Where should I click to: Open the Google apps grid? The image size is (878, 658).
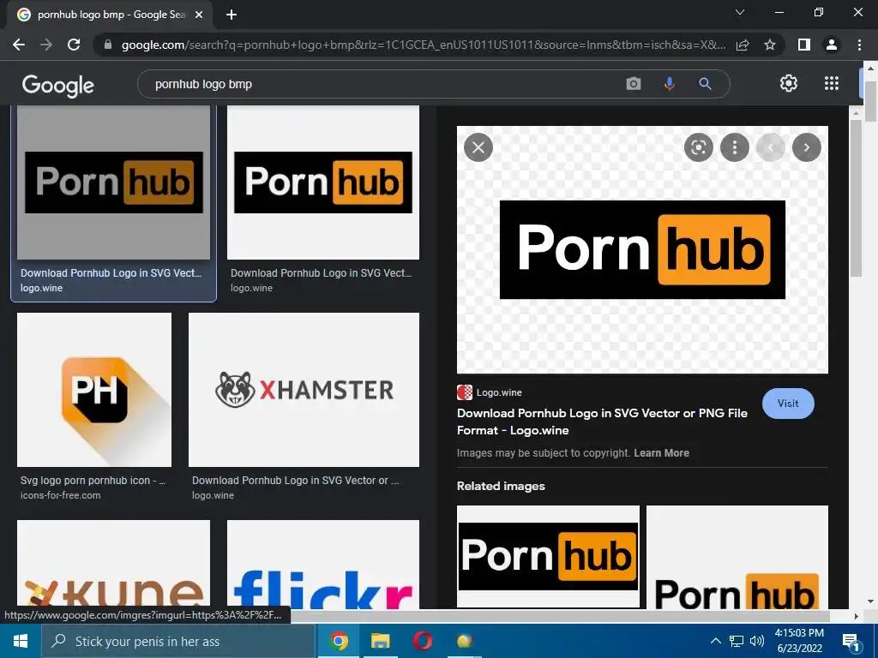(x=832, y=83)
